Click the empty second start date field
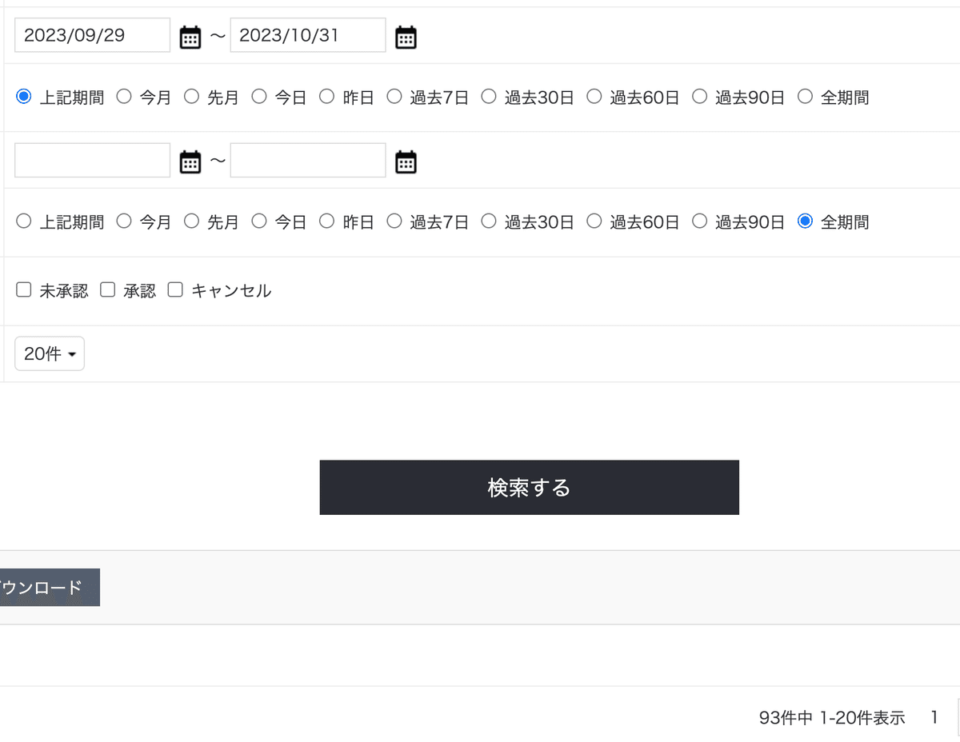The height and width of the screenshot is (742, 960). click(91, 160)
